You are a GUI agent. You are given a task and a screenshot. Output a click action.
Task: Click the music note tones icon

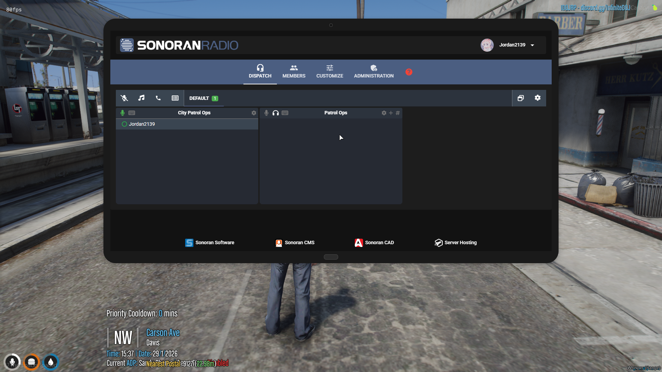pyautogui.click(x=141, y=98)
